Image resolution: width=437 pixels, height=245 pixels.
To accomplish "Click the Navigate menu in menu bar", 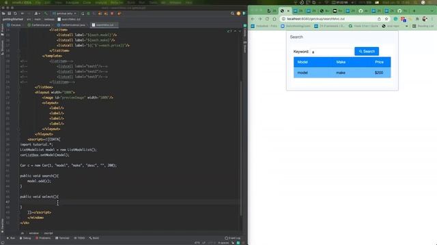I will pyautogui.click(x=72, y=3).
